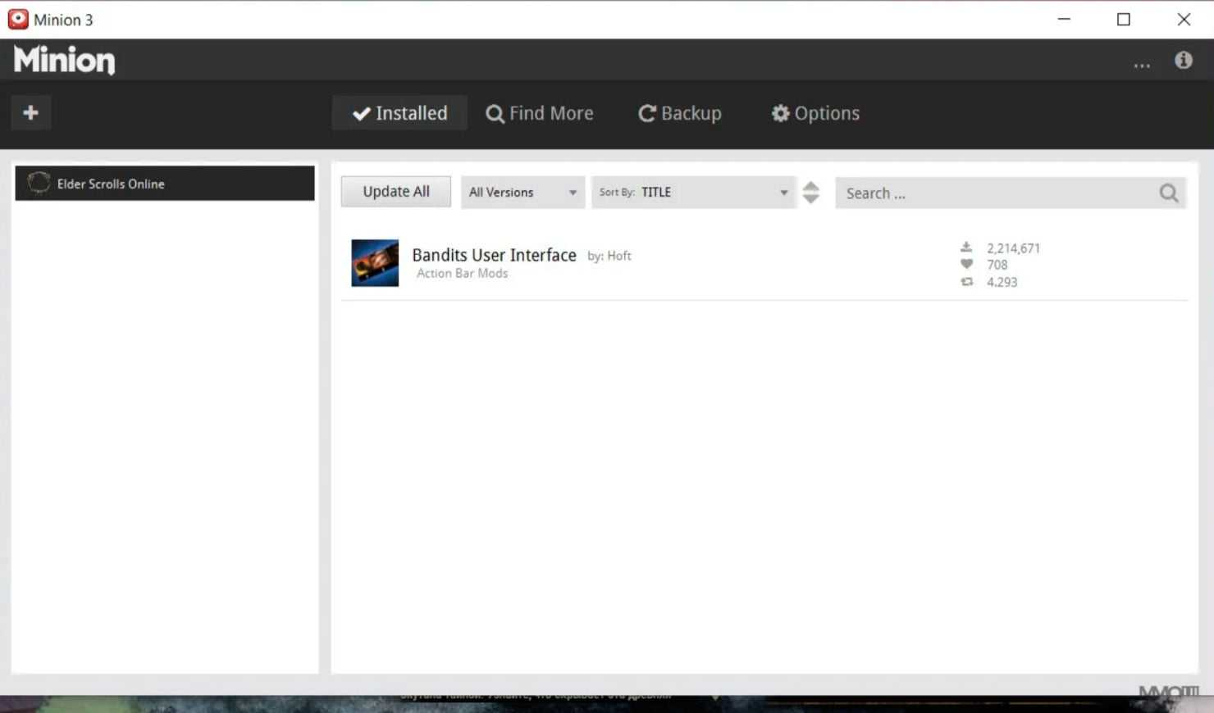Click the author link Hoft
1214x713 pixels.
click(618, 256)
